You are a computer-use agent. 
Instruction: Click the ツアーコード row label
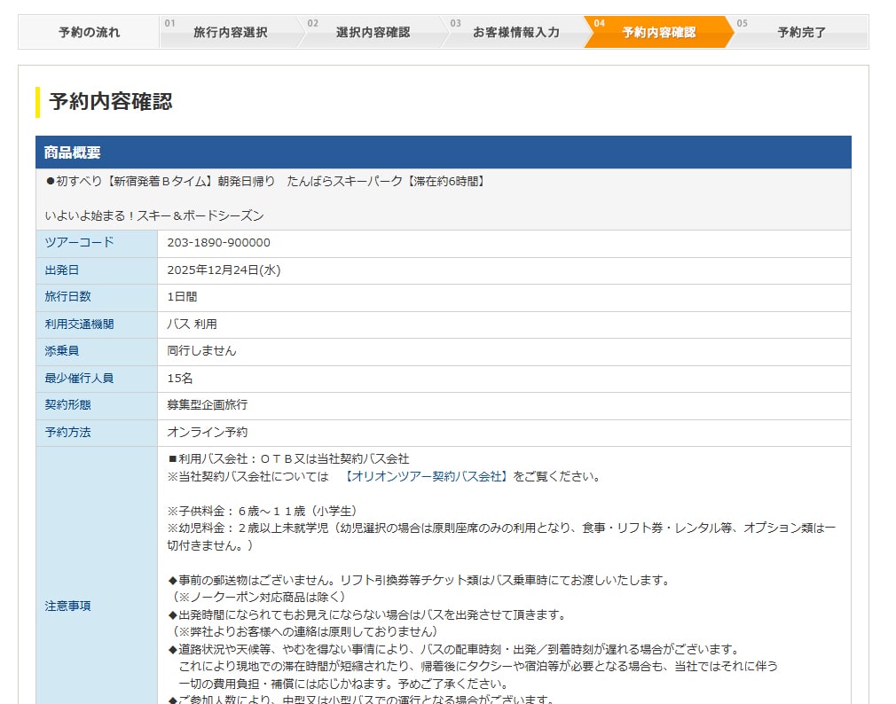(x=79, y=243)
